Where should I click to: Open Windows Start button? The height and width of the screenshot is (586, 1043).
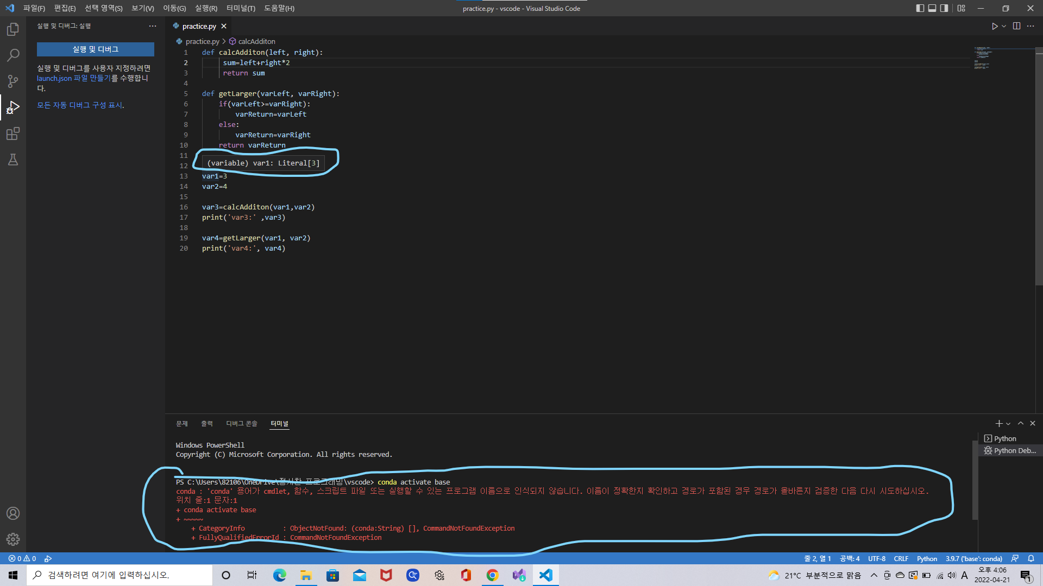point(13,575)
